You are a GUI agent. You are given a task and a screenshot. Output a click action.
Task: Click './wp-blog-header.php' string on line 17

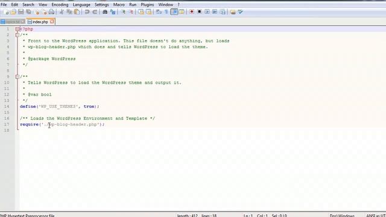tap(71, 125)
